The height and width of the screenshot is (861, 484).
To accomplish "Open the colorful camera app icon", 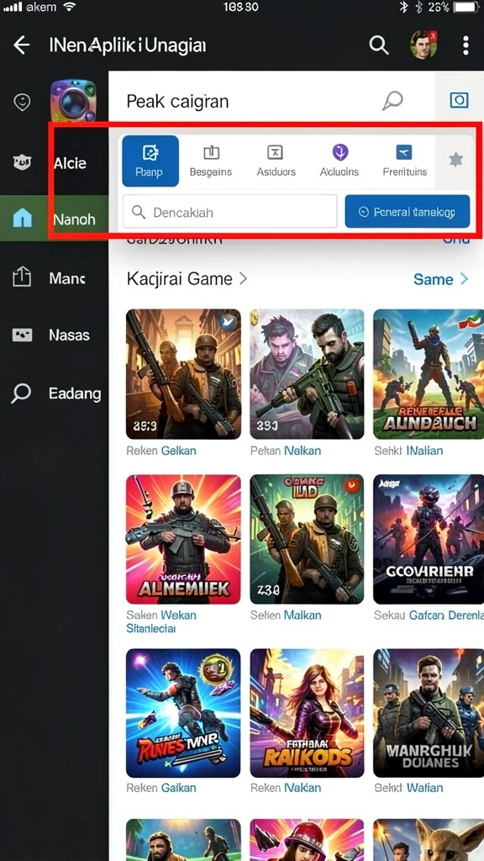I will click(x=74, y=101).
